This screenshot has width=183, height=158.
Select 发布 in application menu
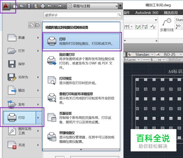[23, 104]
